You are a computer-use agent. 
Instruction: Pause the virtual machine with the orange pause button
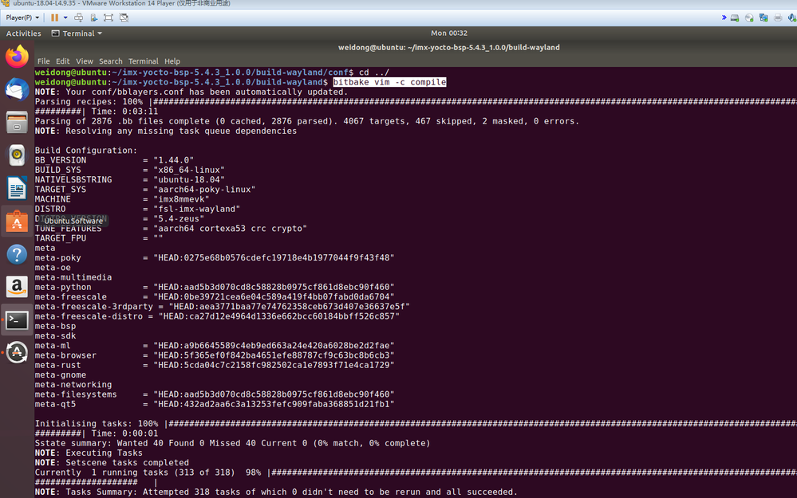pos(54,18)
